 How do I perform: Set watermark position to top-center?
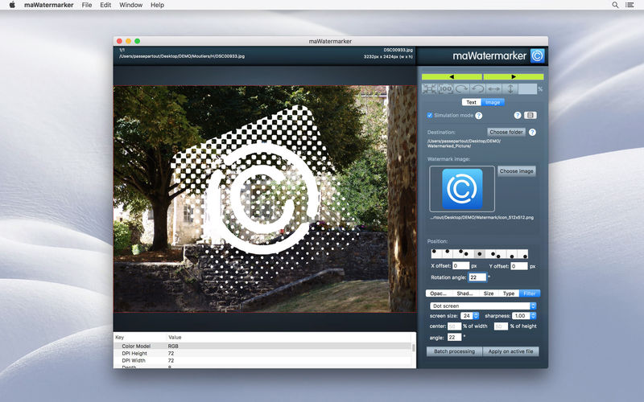coord(448,254)
